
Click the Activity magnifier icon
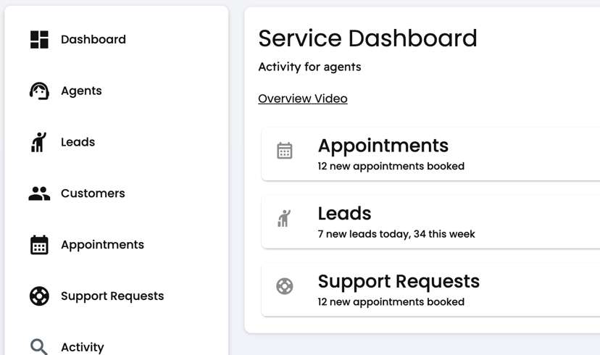(39, 346)
